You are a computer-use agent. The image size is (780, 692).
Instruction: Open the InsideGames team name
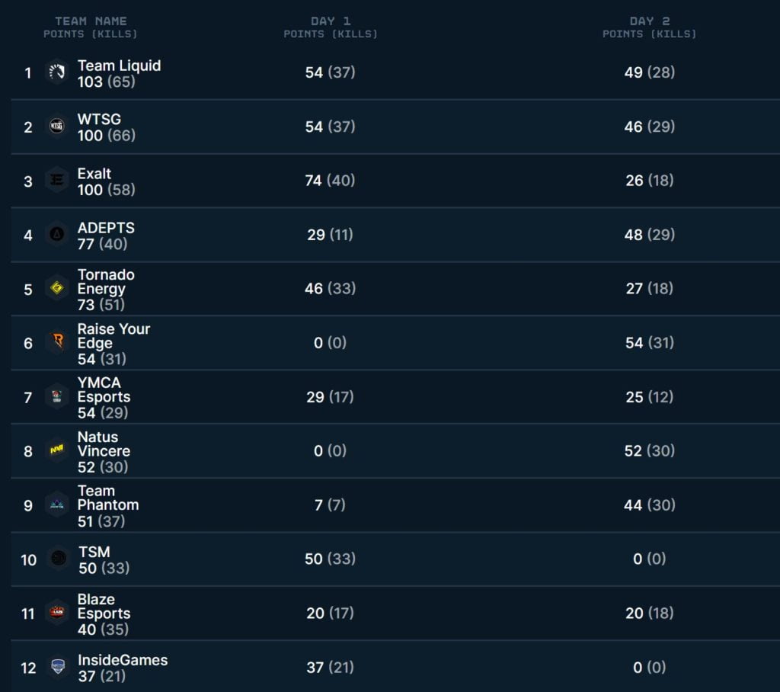click(x=123, y=660)
